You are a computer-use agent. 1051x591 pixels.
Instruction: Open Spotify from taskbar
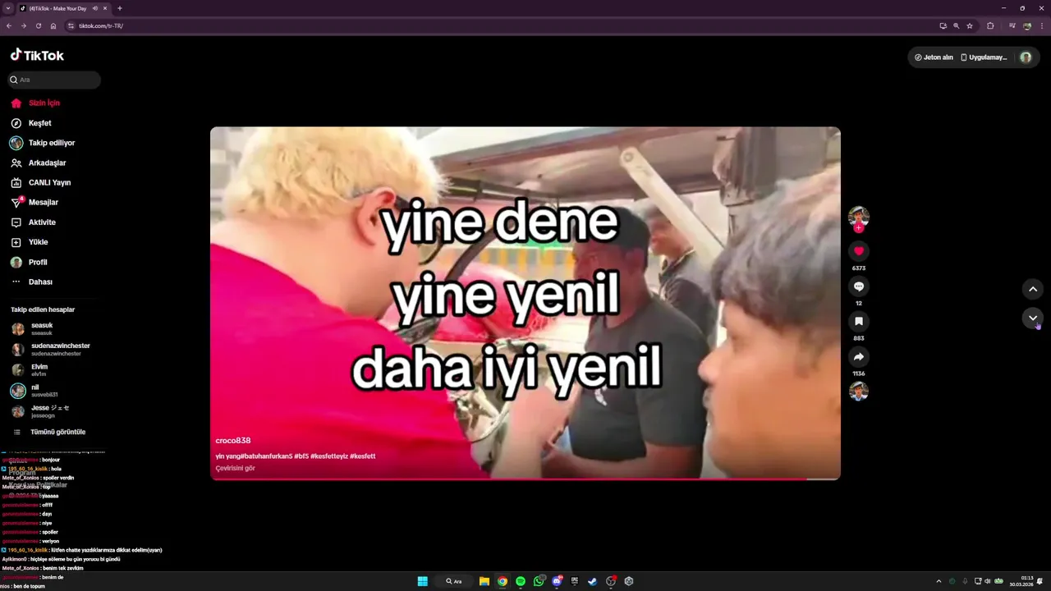pyautogui.click(x=521, y=581)
